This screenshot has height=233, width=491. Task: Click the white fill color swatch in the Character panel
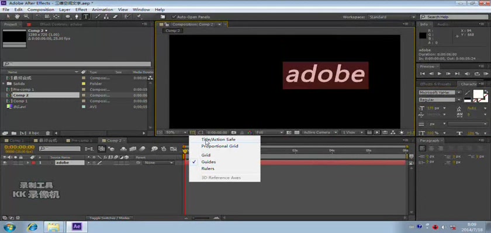(478, 94)
